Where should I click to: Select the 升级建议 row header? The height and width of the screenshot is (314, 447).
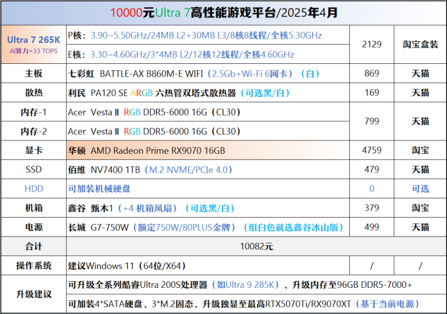[34, 294]
